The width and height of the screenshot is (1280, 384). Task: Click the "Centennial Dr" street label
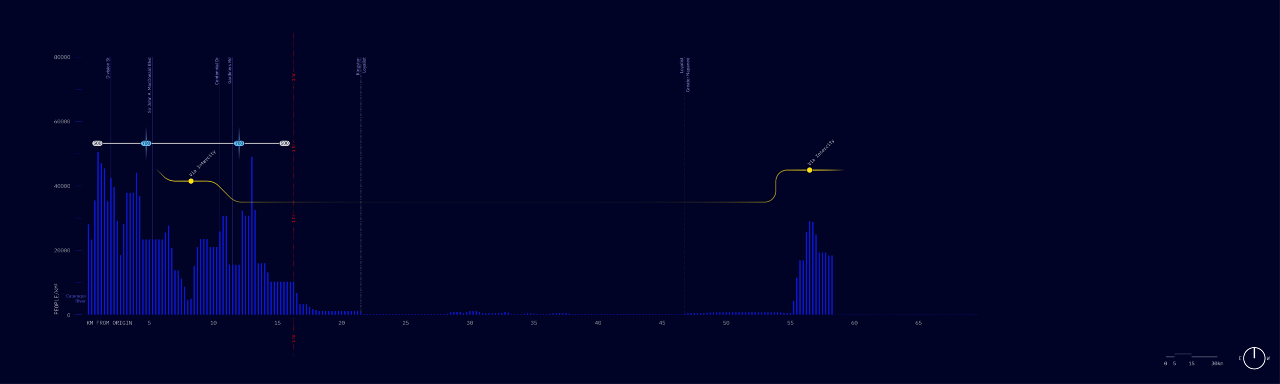point(217,71)
